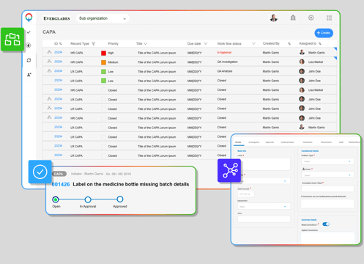The height and width of the screenshot is (264, 364).
Task: Switch to the Attachments tab
Action: pyautogui.click(x=326, y=142)
